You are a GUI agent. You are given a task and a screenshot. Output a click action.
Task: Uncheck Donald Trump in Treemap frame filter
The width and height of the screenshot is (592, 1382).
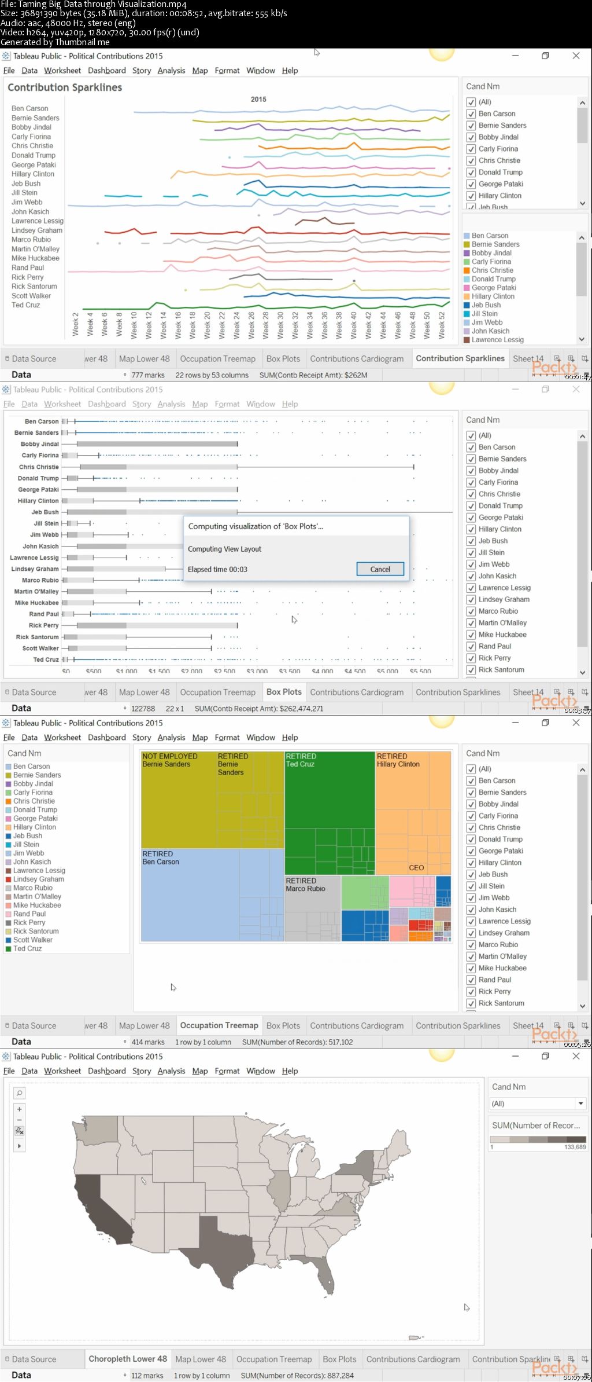pos(471,840)
